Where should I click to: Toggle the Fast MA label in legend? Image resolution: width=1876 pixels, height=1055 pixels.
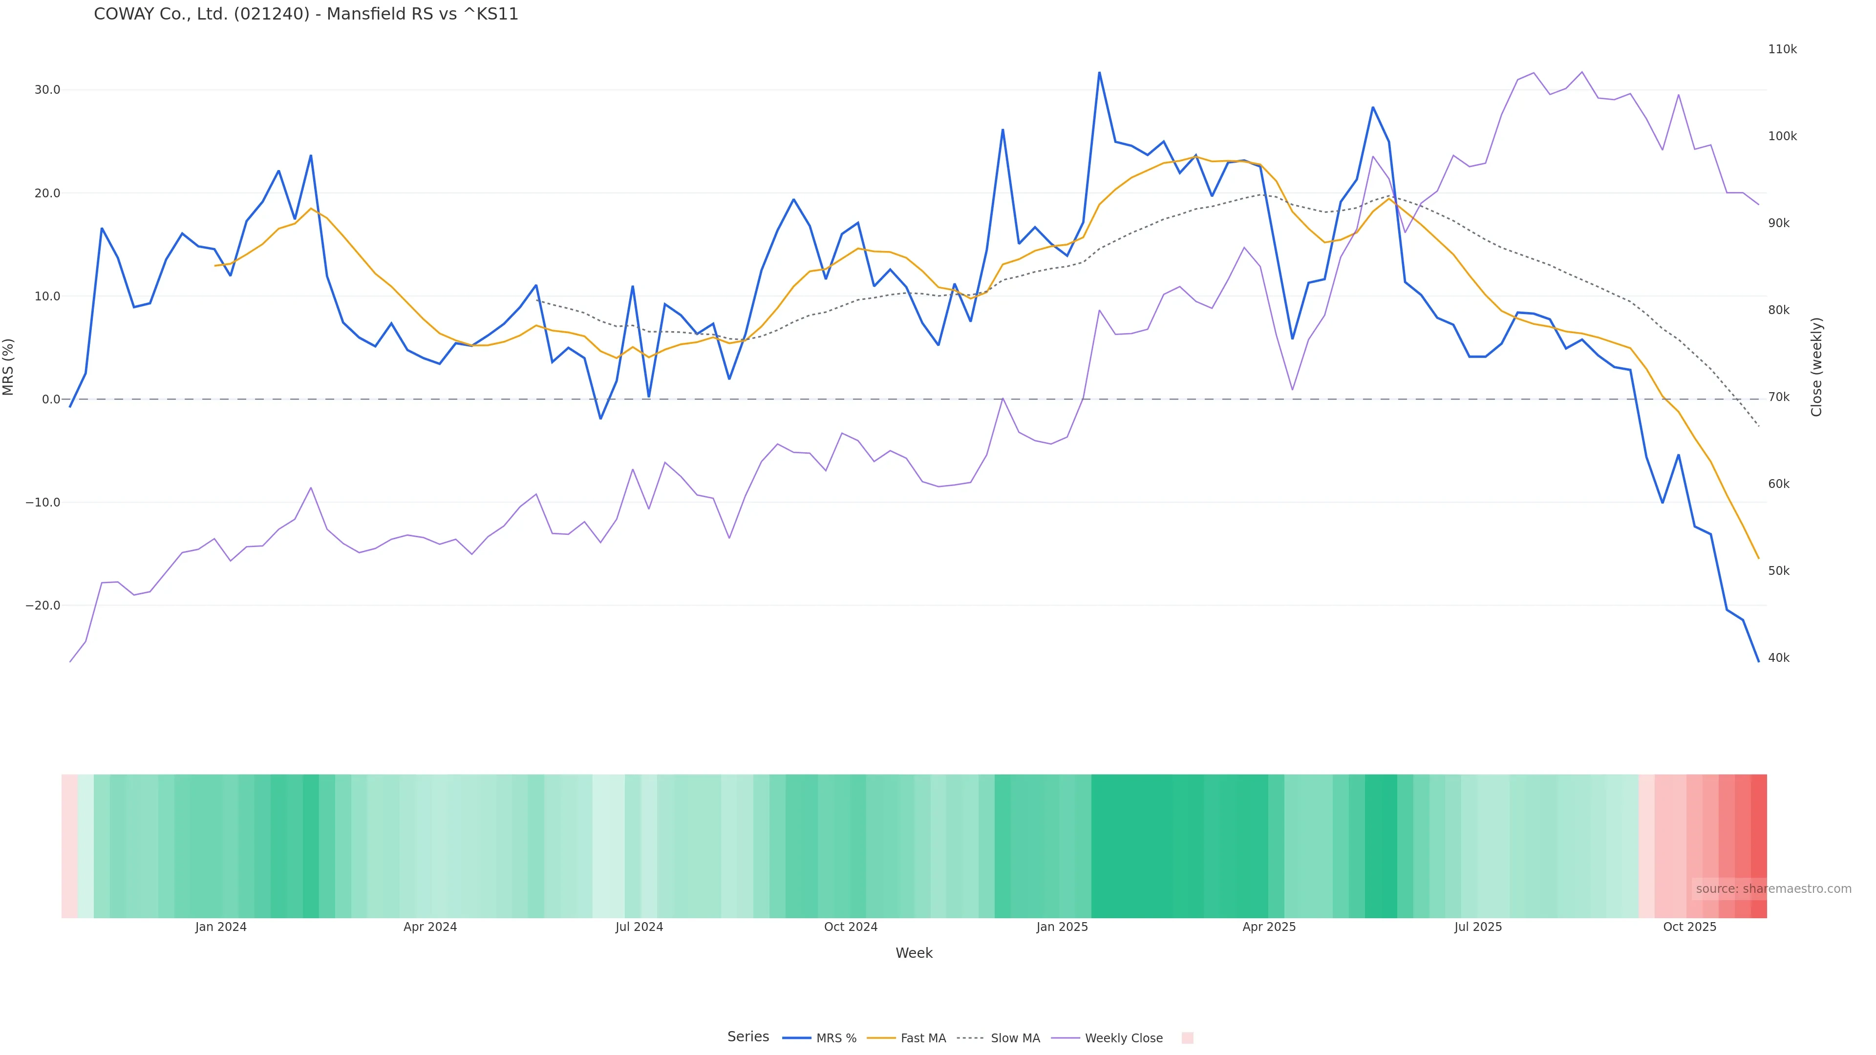tap(923, 1038)
